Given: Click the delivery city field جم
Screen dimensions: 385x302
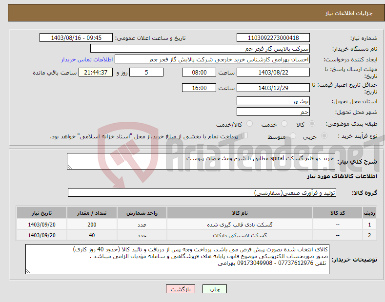Looking at the screenshot, I should point(273,112).
